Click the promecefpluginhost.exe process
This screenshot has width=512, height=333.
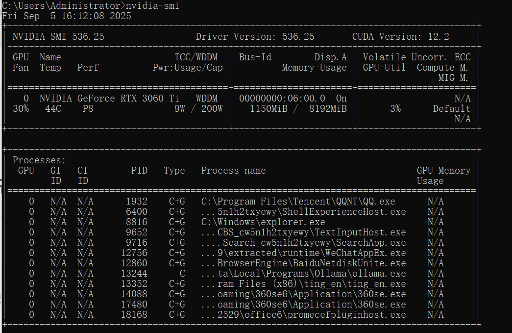(304, 315)
